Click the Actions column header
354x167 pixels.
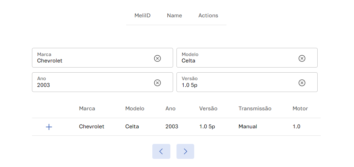coord(208,16)
